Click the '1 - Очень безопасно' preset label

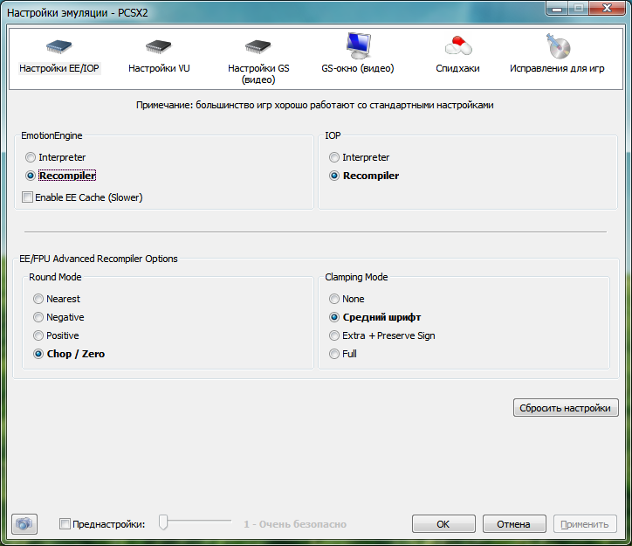click(295, 524)
